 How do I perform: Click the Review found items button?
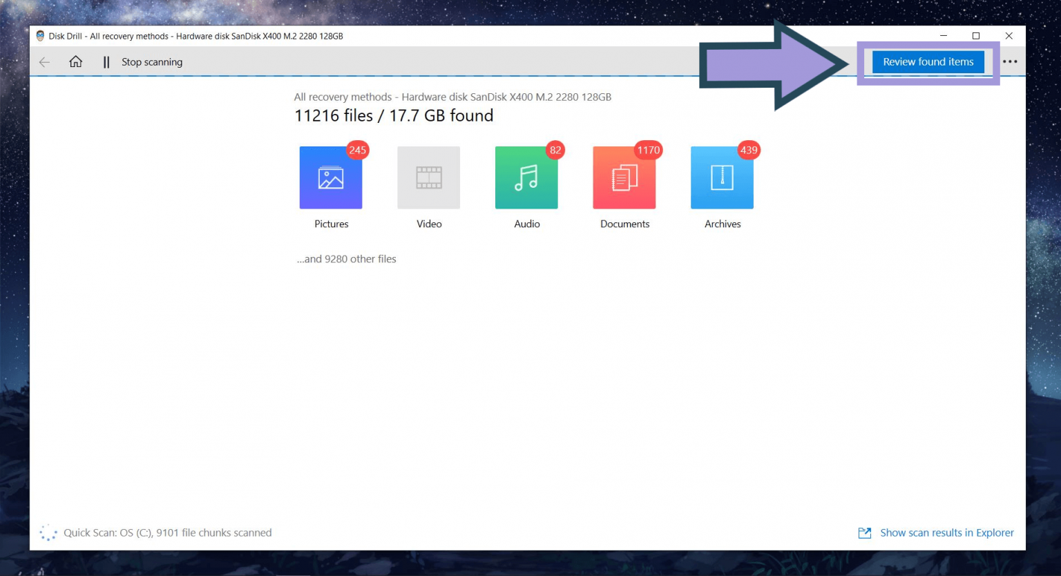(x=928, y=61)
